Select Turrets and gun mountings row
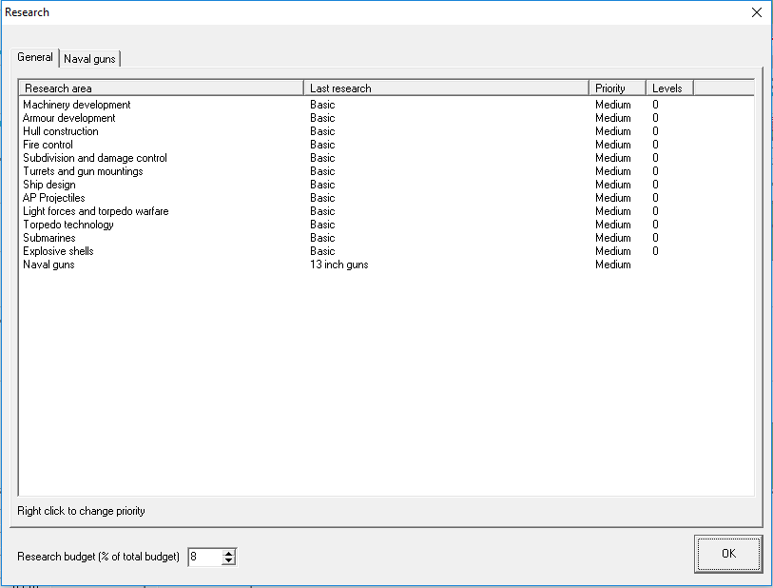 pyautogui.click(x=83, y=171)
